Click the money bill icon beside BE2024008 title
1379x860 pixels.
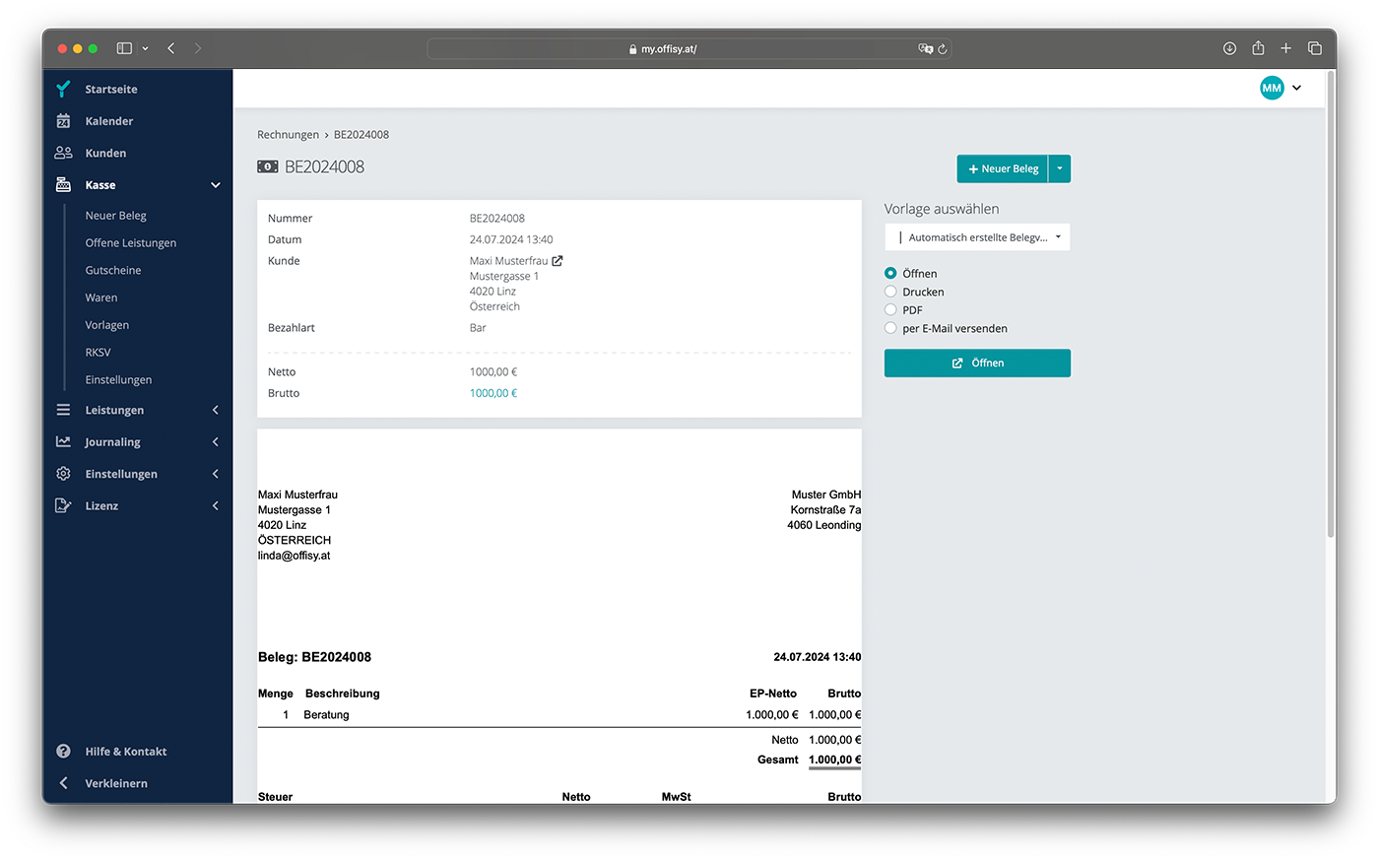pyautogui.click(x=268, y=166)
